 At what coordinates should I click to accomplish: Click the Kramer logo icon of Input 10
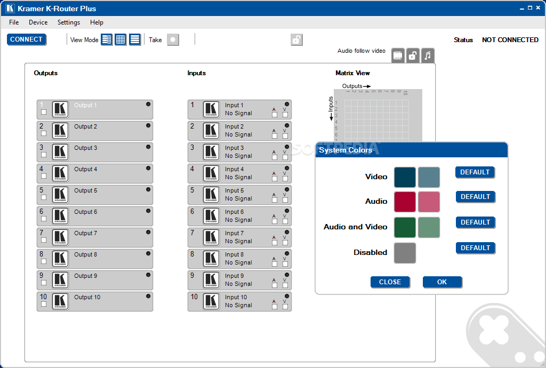tap(211, 301)
